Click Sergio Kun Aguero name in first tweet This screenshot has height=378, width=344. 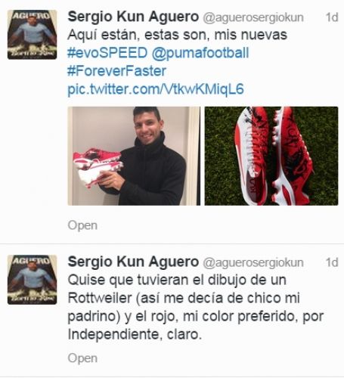(133, 17)
